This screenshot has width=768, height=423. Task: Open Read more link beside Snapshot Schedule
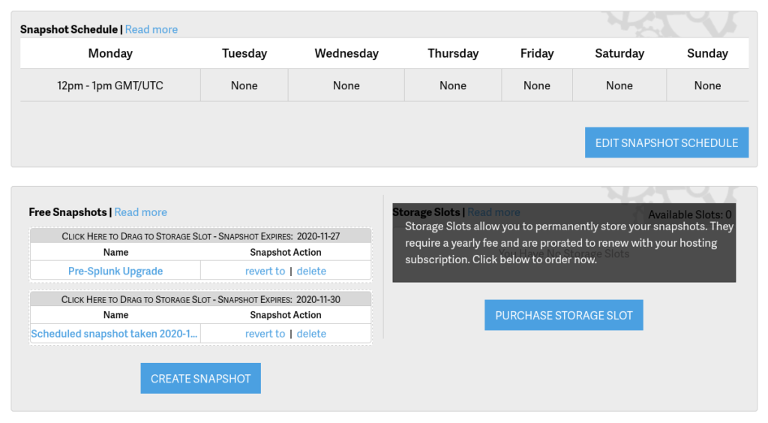151,29
